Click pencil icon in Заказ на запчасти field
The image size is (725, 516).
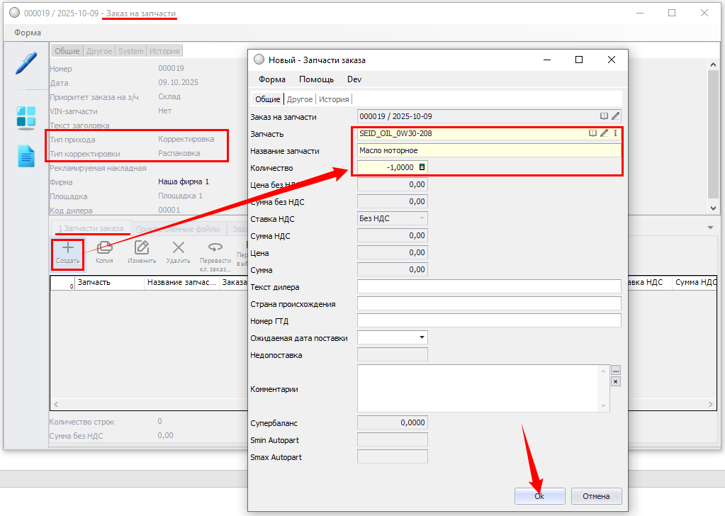point(615,116)
